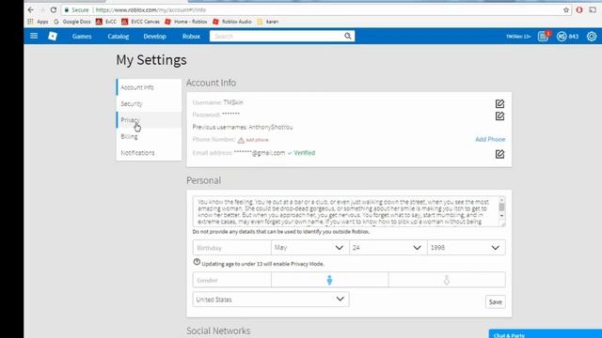602x338 pixels.
Task: Open the Home - Roblox bookmark
Action: click(186, 22)
